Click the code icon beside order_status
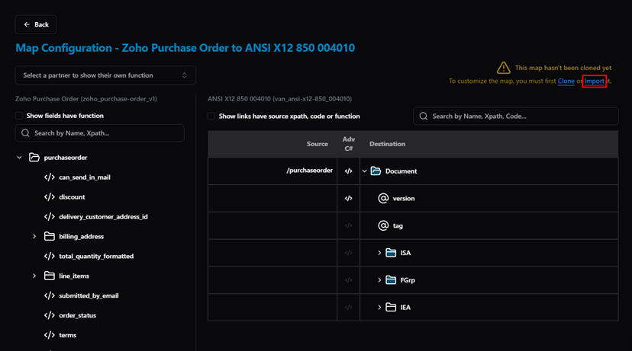632x351 pixels. (49, 315)
